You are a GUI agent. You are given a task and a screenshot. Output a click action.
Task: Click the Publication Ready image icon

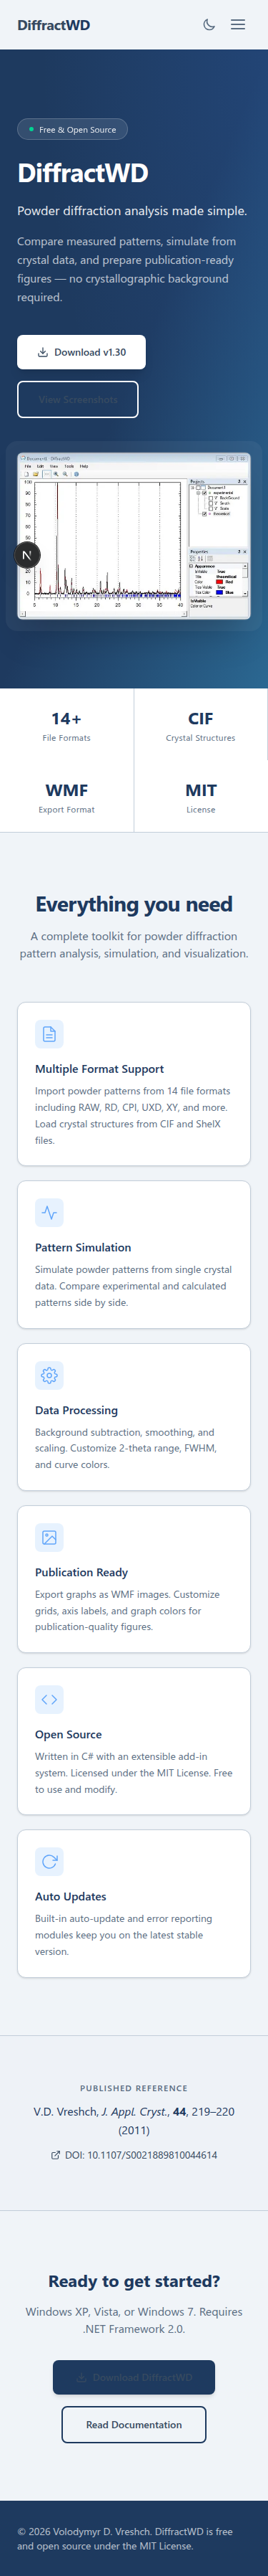click(x=49, y=1537)
